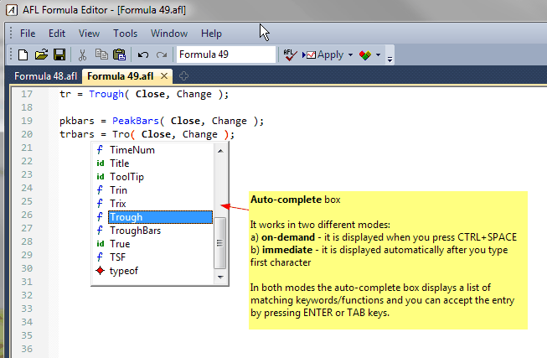This screenshot has width=547, height=358.
Task: Switch to the Formula 48.afl tab
Action: pos(44,76)
